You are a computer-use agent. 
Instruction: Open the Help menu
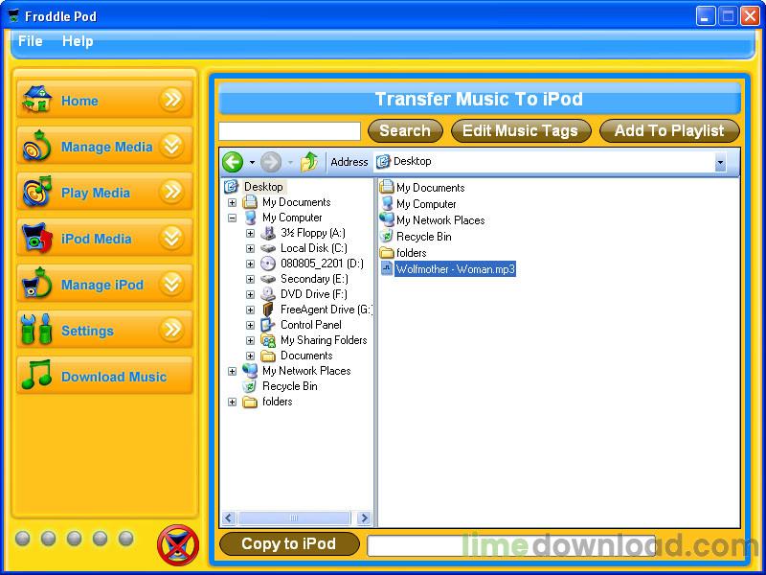click(78, 41)
